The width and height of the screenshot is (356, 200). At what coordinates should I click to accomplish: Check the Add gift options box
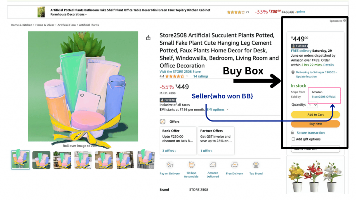(x=293, y=139)
